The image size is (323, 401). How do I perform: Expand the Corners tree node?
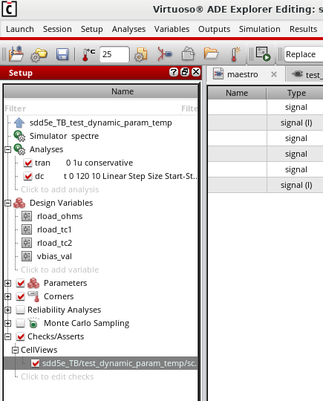(8, 296)
